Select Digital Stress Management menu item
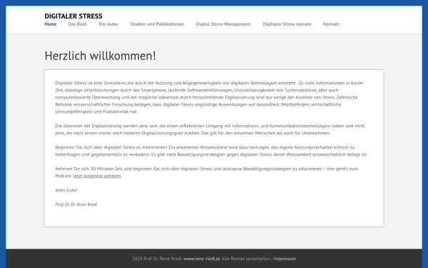Viewport: 428px width, 268px height. pos(223,24)
